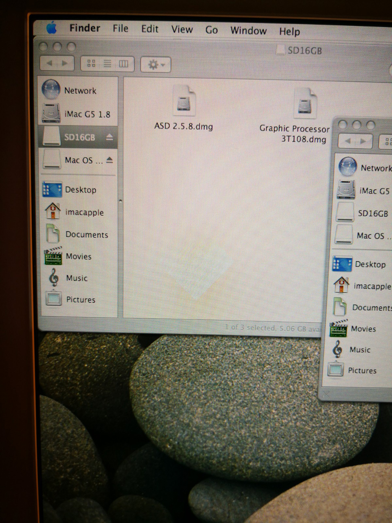The width and height of the screenshot is (392, 523).
Task: Switch SD16GB window to list view
Action: point(107,63)
